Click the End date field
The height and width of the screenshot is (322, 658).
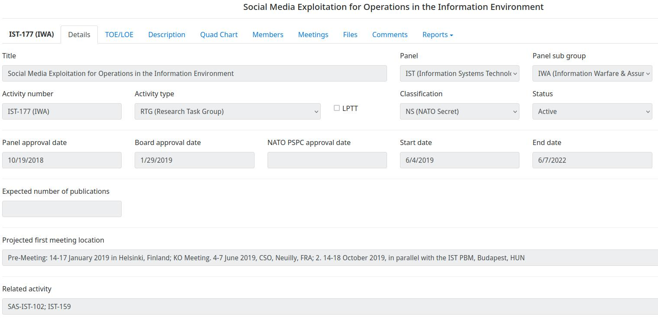(592, 160)
